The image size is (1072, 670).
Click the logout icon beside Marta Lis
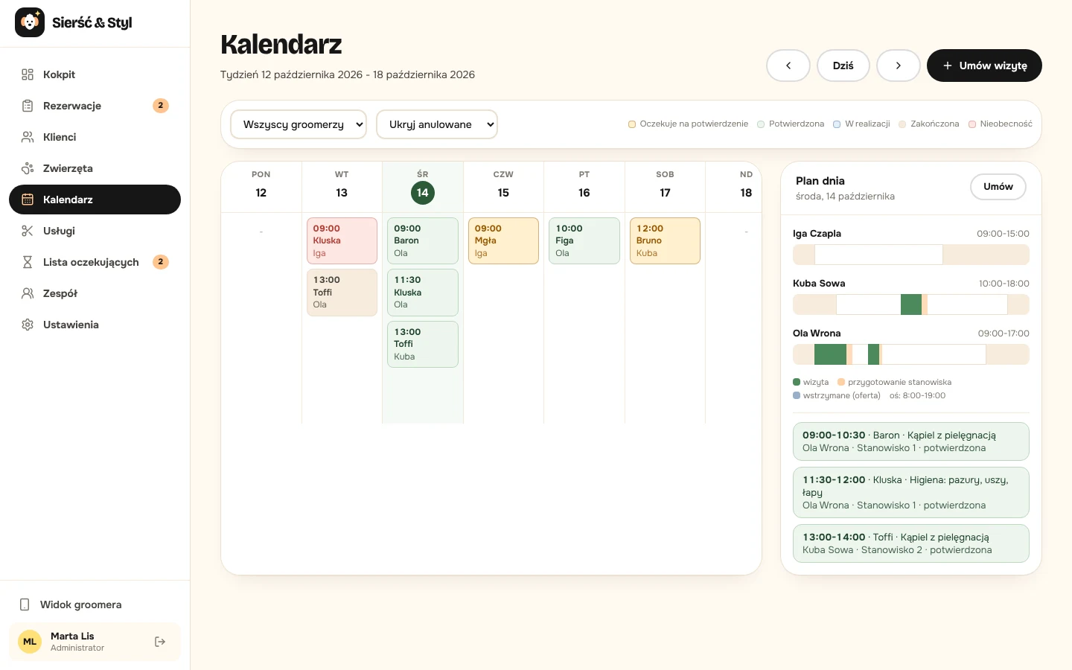pyautogui.click(x=160, y=642)
